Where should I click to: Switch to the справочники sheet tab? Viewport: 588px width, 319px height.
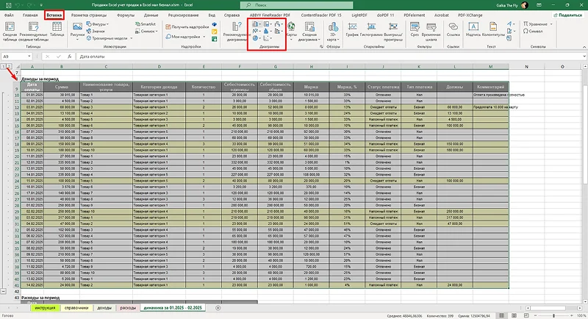pyautogui.click(x=76, y=308)
